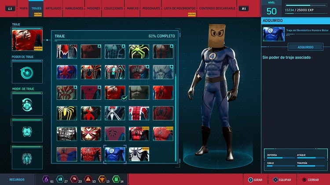Image resolution: width=330 pixels, height=185 pixels.
Task: Switch to the ARTILUGIOS tab
Action: (53, 8)
